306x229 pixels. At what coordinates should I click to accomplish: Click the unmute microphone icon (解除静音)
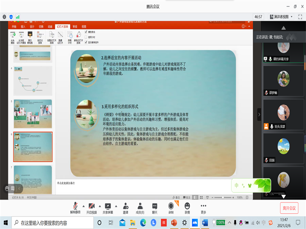[x=75, y=206]
